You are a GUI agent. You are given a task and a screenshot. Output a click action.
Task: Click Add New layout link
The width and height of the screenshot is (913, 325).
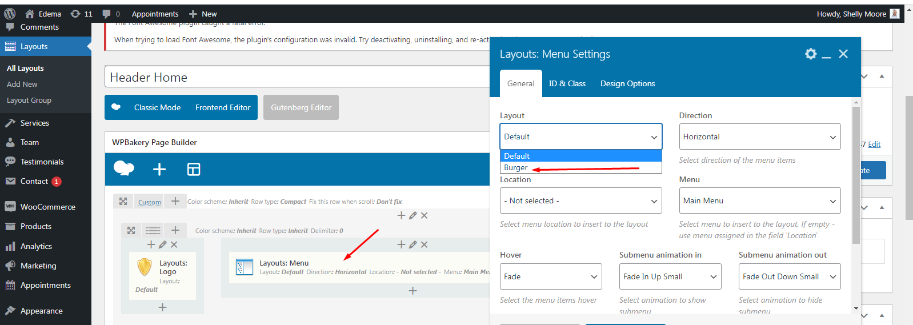coord(22,84)
